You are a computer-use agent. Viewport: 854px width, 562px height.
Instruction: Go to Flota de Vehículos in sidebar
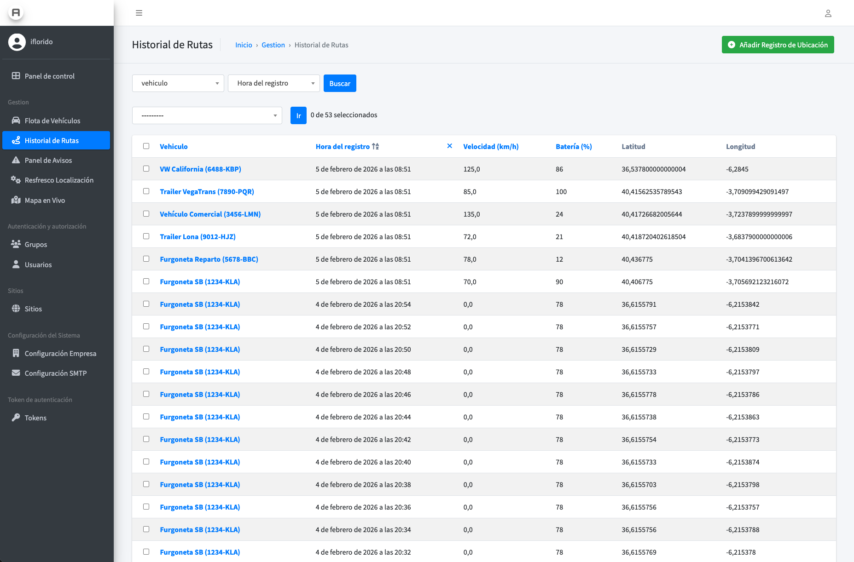pyautogui.click(x=52, y=120)
